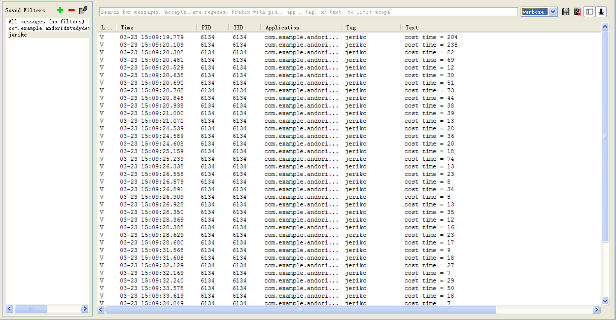Image resolution: width=616 pixels, height=320 pixels.
Task: Select the log row 'cost time = 204'
Action: [x=431, y=37]
